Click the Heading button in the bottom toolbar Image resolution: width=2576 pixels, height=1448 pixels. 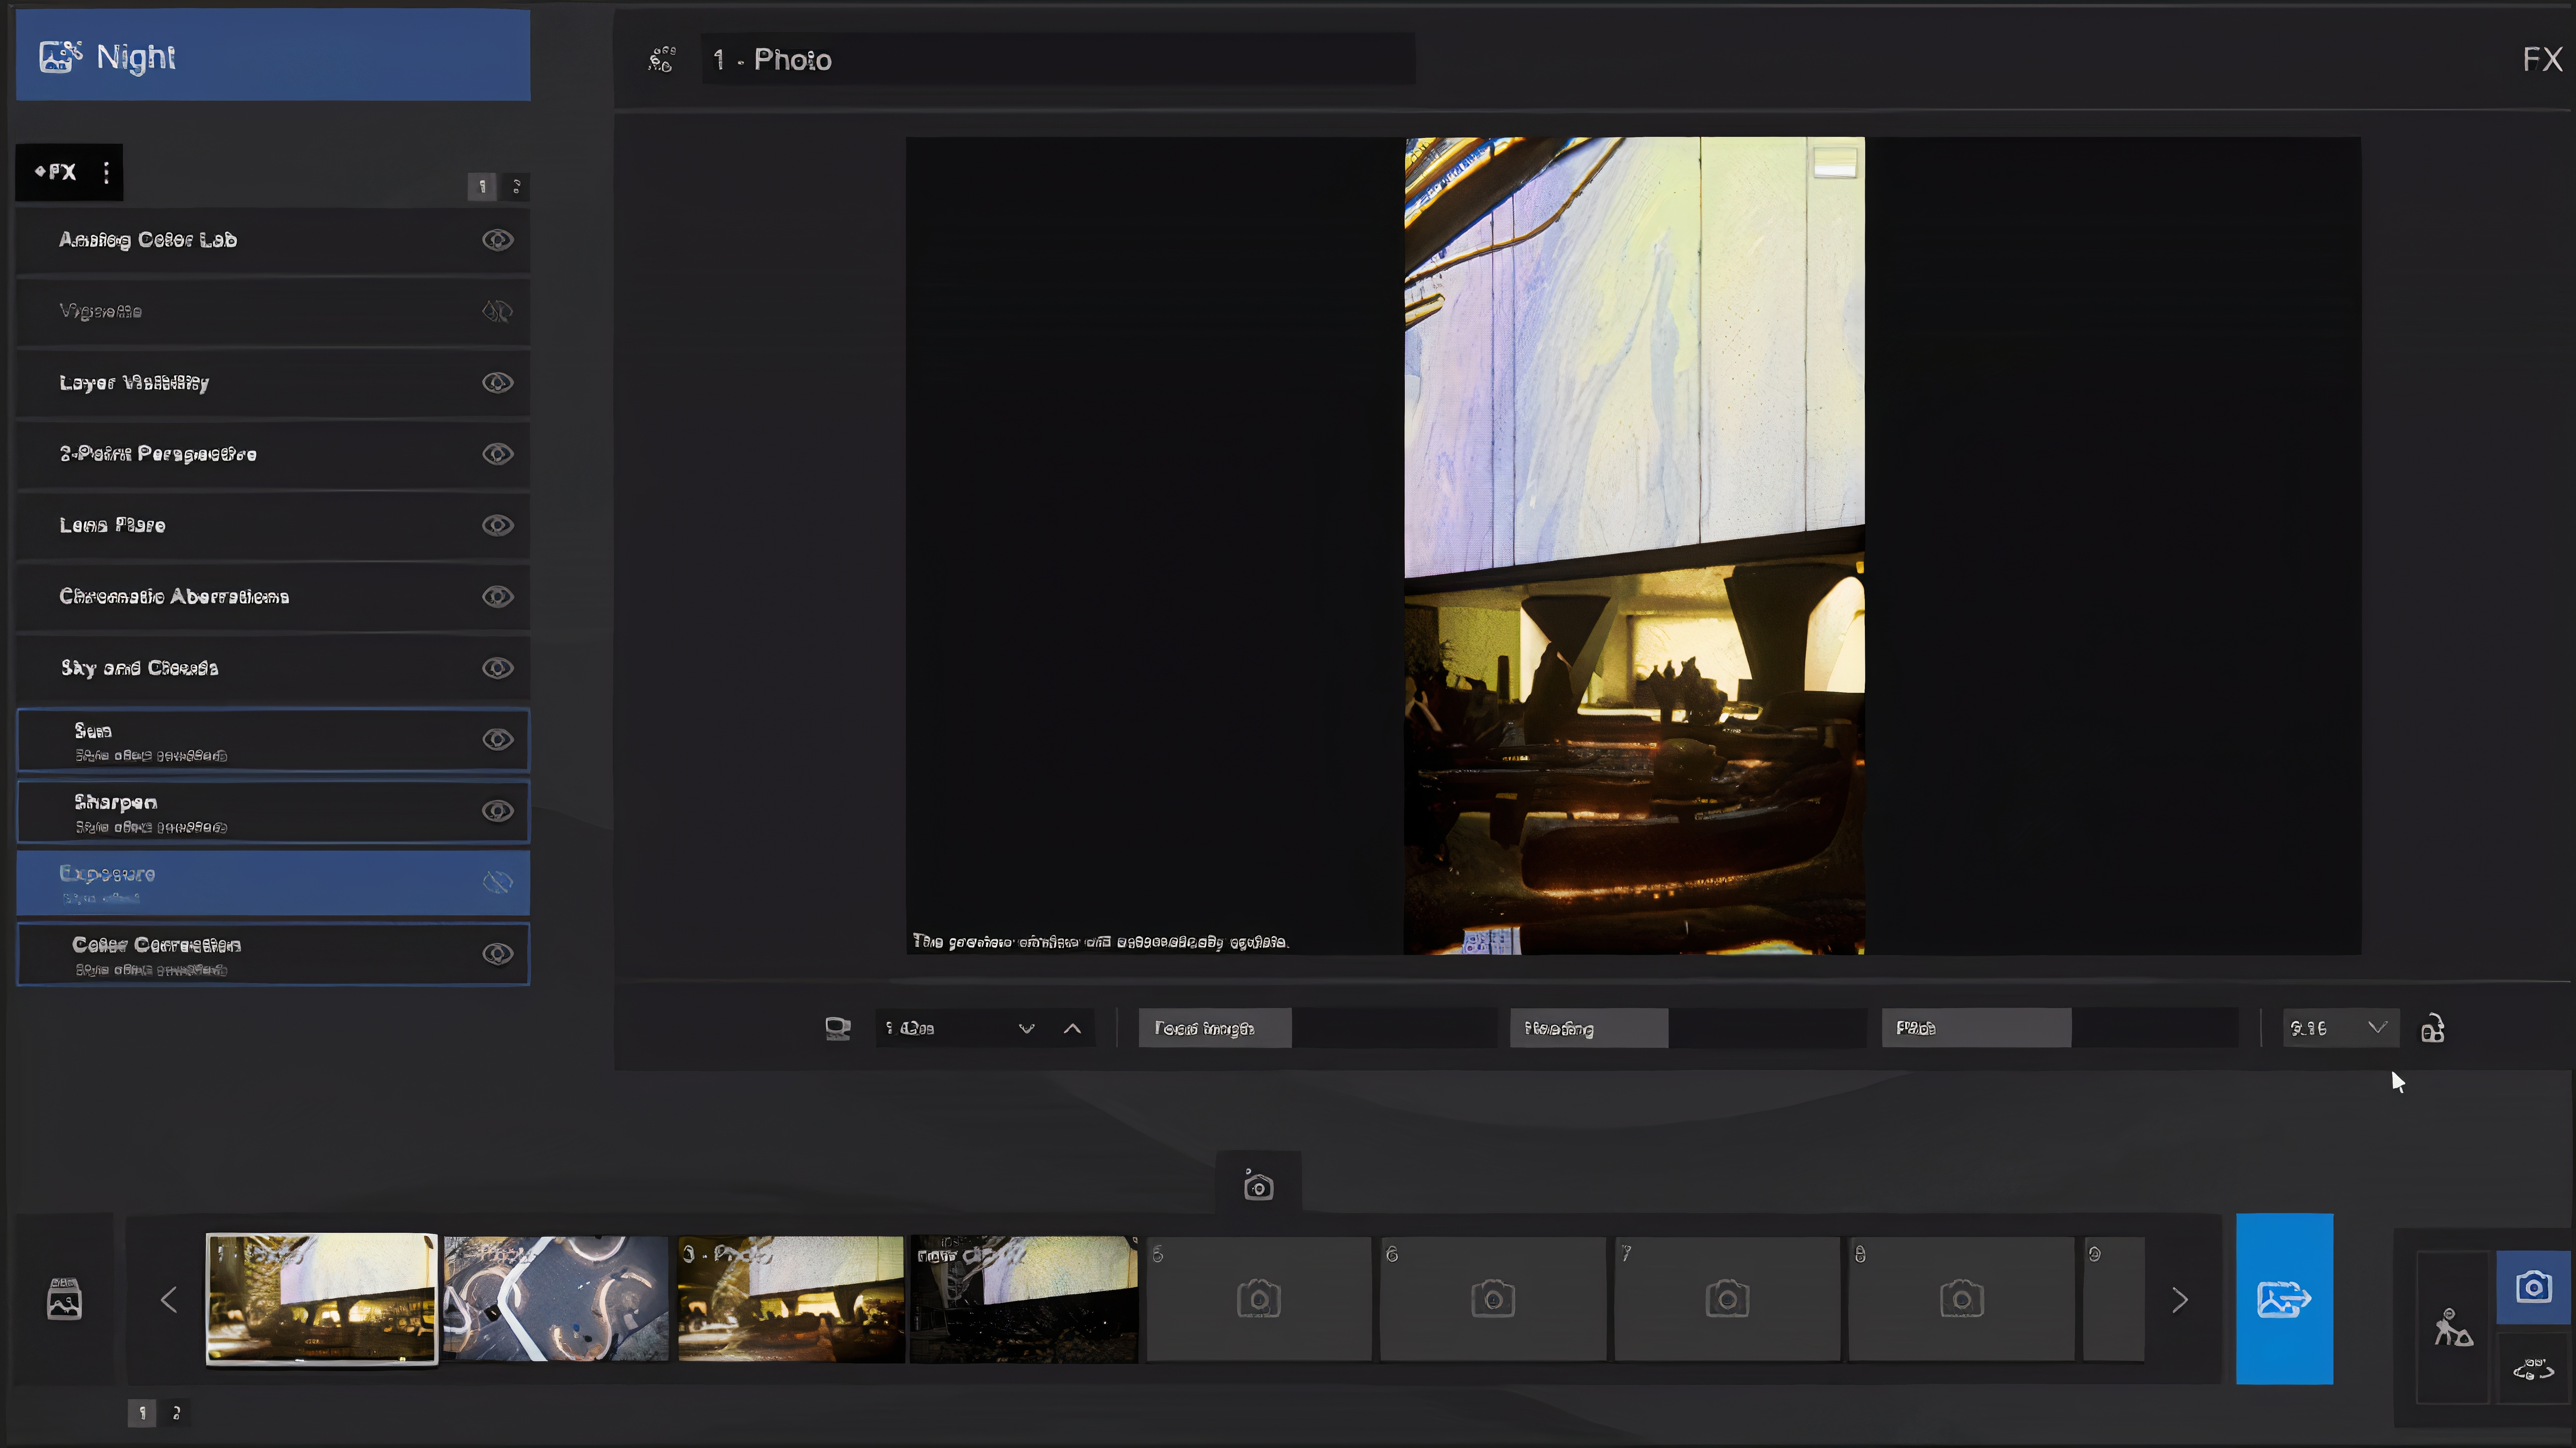pyautogui.click(x=1588, y=1028)
